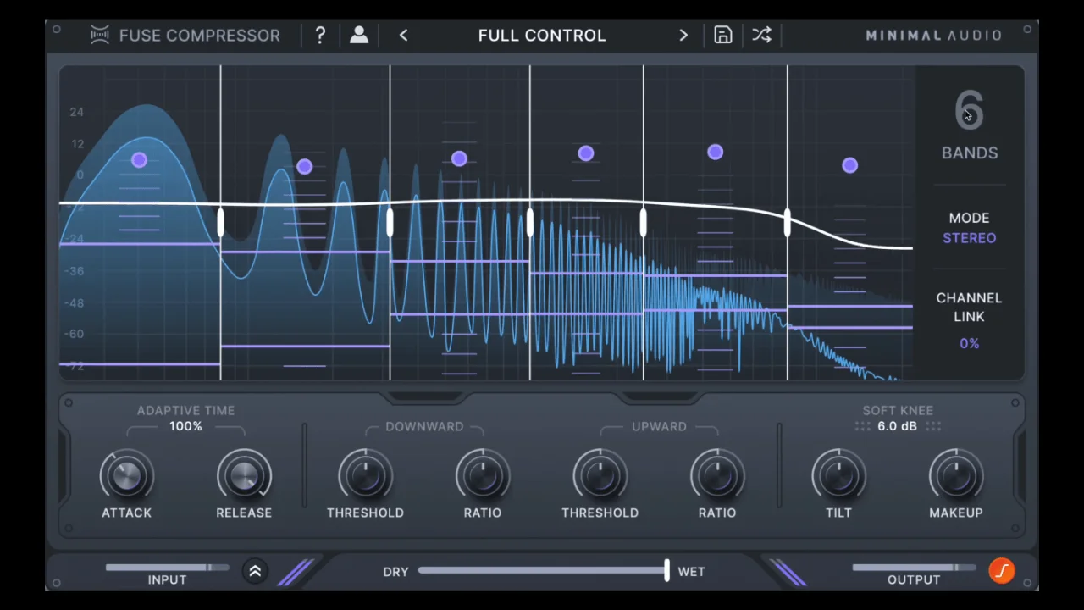Click the Soft Knee 6.0 dB value
This screenshot has width=1084, height=610.
[x=898, y=426]
